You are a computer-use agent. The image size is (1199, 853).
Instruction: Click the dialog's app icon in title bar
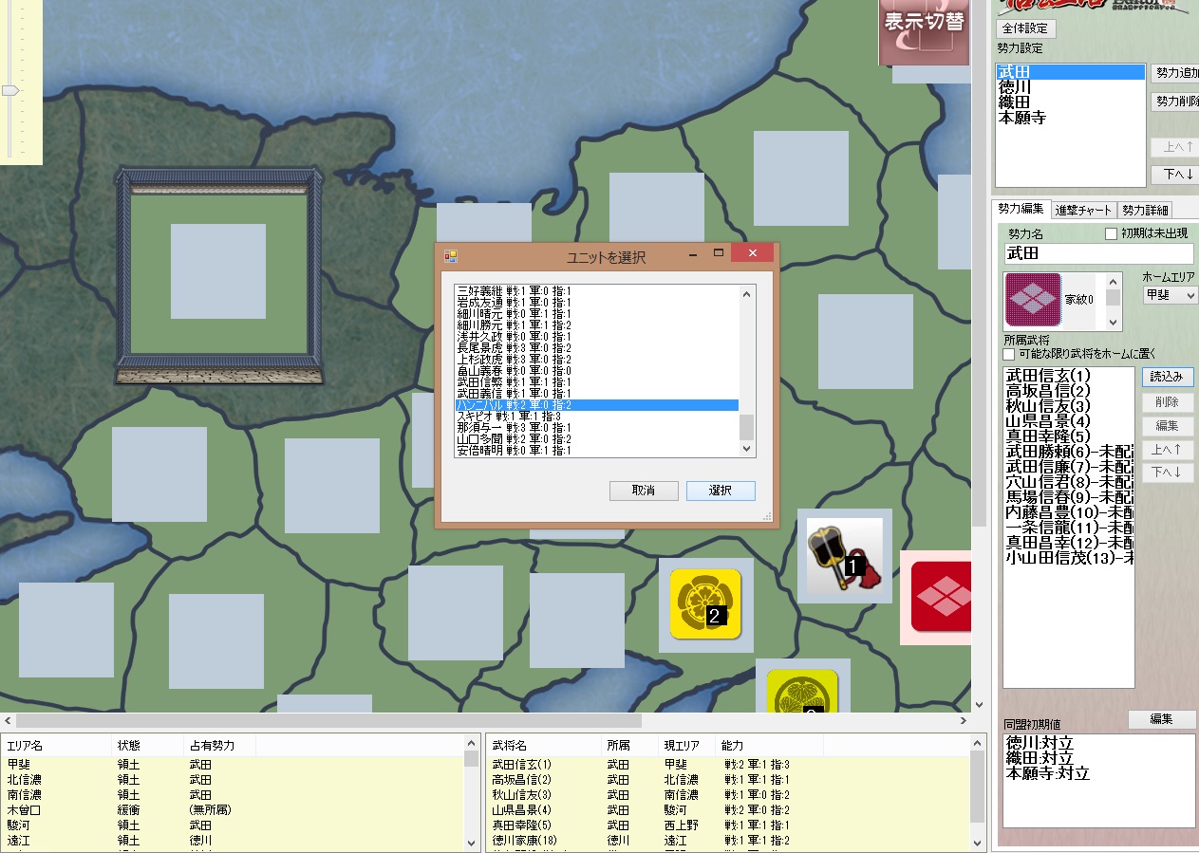coord(451,256)
